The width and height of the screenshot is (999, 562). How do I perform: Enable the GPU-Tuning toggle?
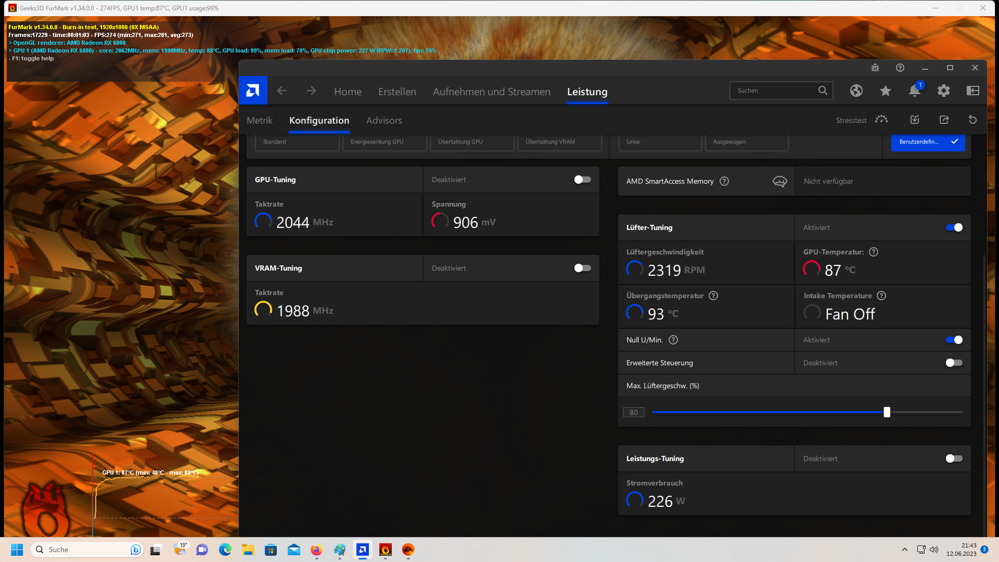[582, 180]
